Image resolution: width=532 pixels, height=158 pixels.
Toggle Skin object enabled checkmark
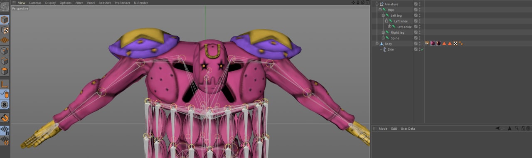(x=422, y=49)
